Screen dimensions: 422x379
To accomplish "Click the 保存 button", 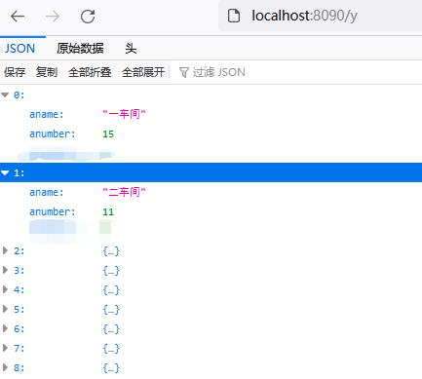I will (15, 72).
